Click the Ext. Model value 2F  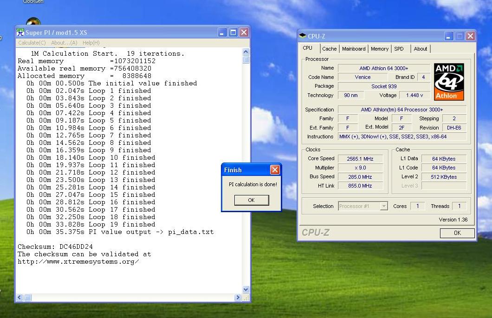point(401,128)
